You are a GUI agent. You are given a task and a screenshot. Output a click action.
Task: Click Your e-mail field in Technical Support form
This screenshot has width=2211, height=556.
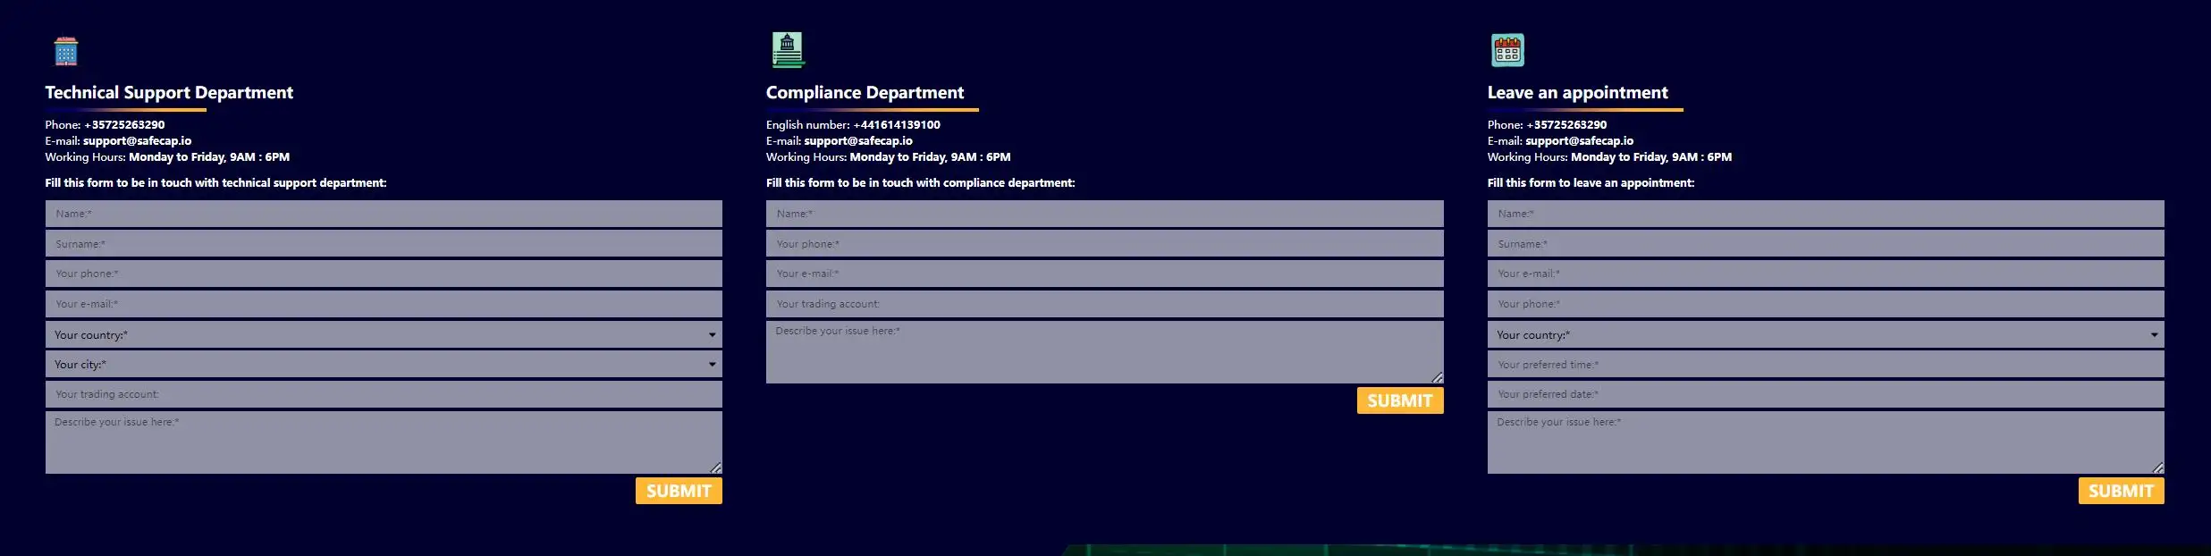384,304
